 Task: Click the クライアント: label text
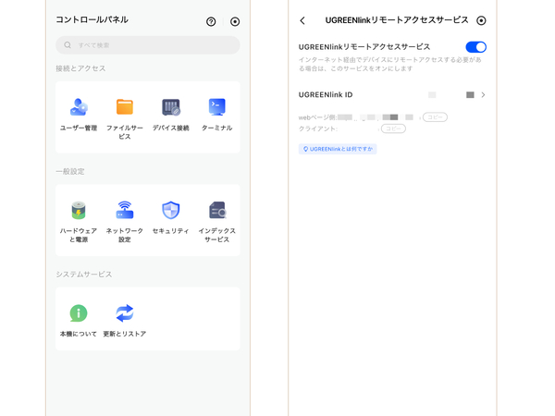coord(318,128)
